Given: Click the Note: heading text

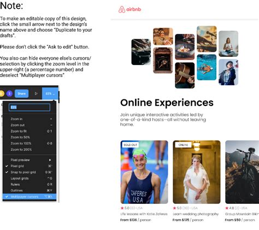Looking at the screenshot, I should 11,5.
